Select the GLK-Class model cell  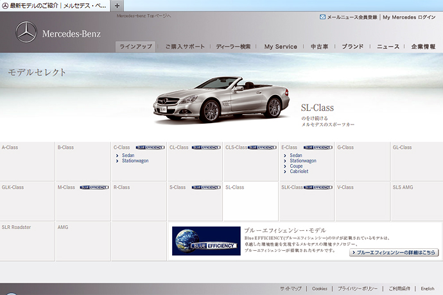pyautogui.click(x=27, y=201)
